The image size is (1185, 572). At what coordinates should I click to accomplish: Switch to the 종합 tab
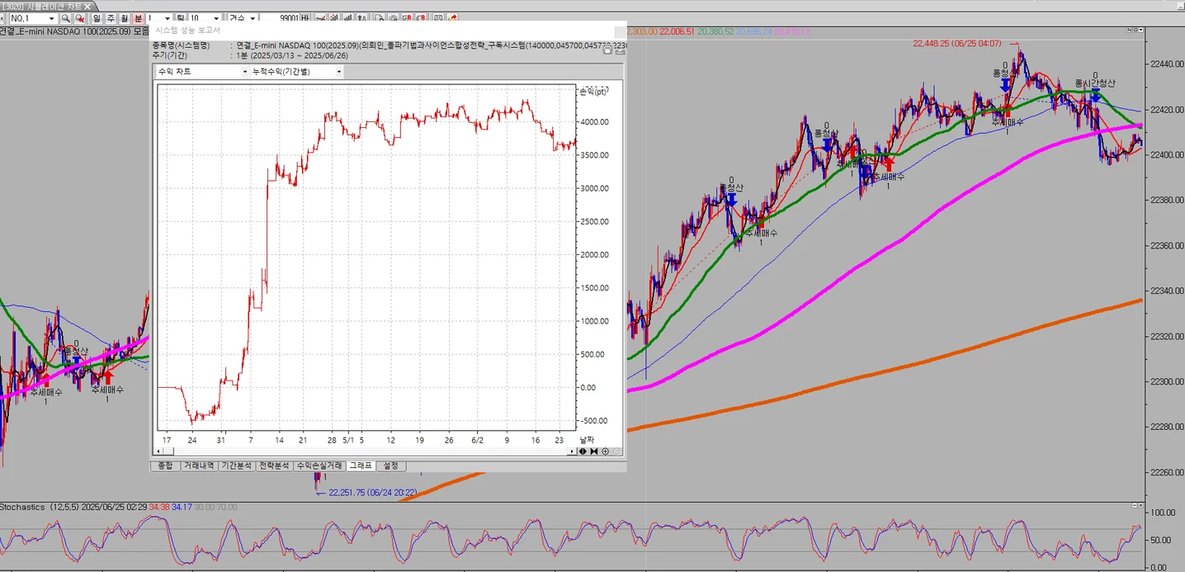point(164,466)
